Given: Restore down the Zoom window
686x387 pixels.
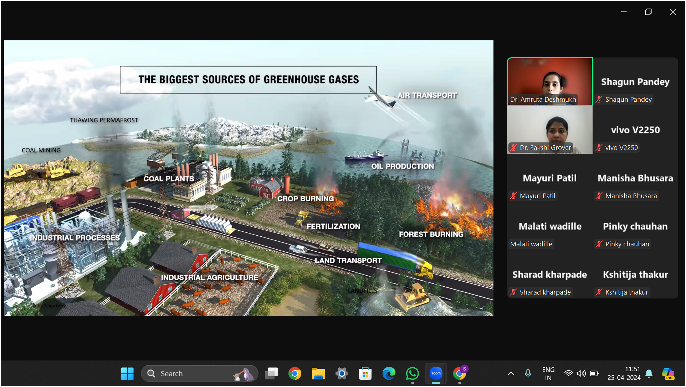Looking at the screenshot, I should click(x=648, y=12).
